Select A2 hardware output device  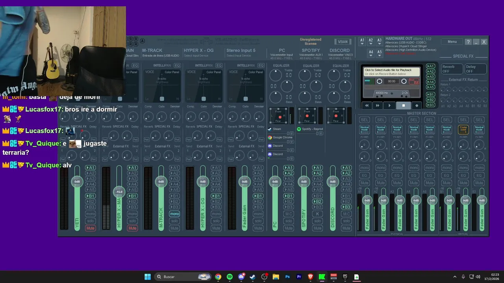pyautogui.click(x=371, y=41)
